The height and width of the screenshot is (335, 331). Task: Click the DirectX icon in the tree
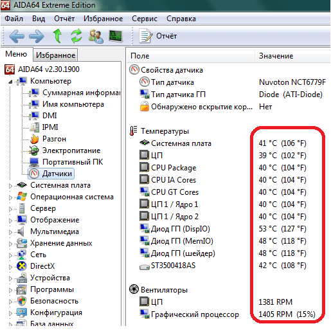pyautogui.click(x=22, y=266)
